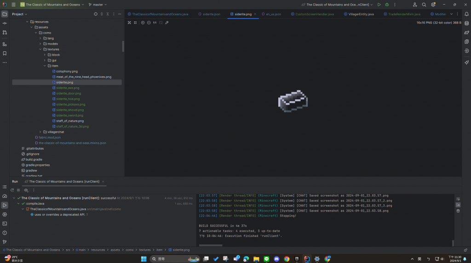471x263 pixels.
Task: Close the runClient run tab
Action: 103,181
